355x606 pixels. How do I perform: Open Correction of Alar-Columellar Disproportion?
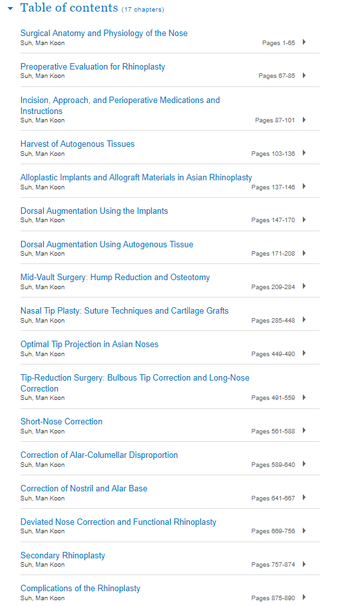click(x=99, y=455)
